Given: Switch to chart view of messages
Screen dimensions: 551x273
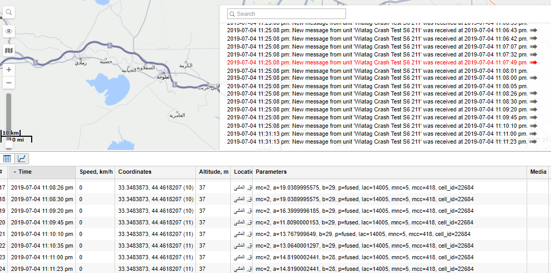Looking at the screenshot, I should 22,158.
